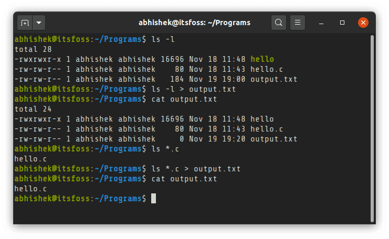Close the terminal with the red button

363,23
